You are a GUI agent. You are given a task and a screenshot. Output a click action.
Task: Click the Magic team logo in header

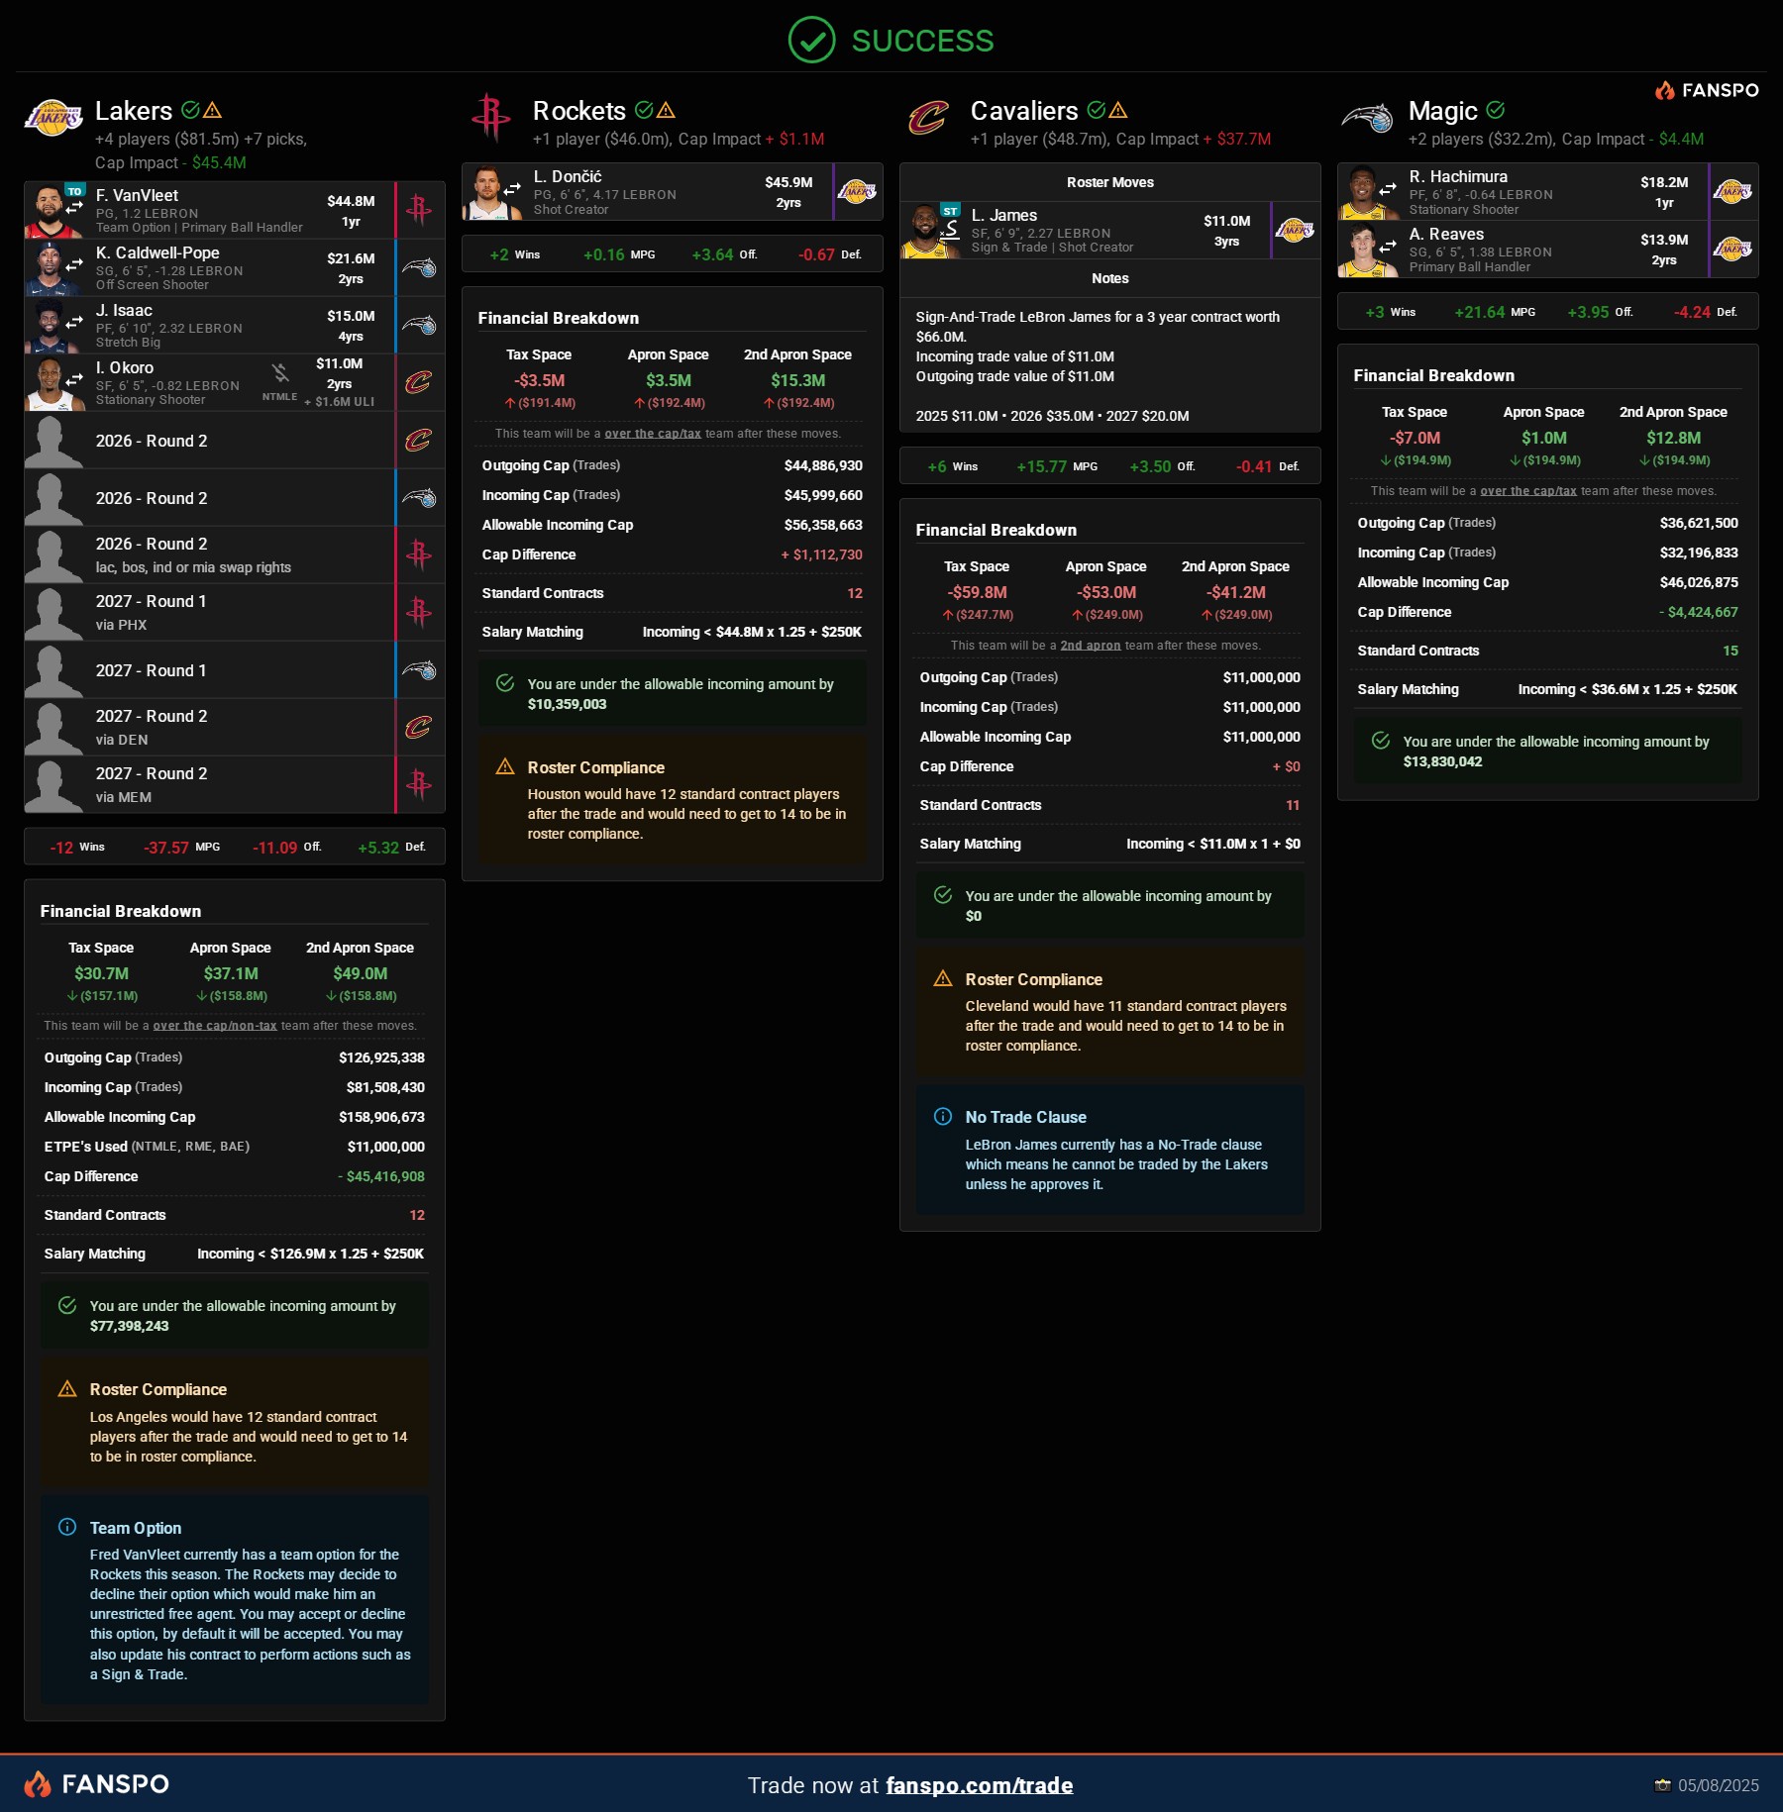[x=1366, y=119]
